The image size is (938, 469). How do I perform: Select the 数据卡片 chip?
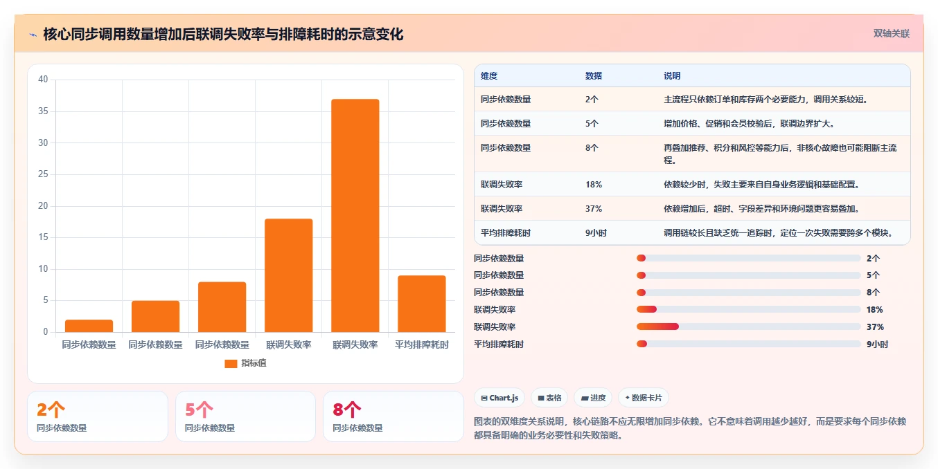coord(644,398)
